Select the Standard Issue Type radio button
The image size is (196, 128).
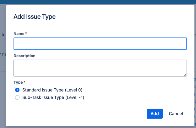pyautogui.click(x=17, y=90)
